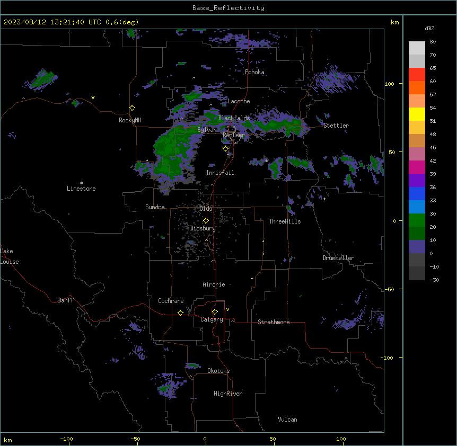This screenshot has height=446, width=457.
Task: Select the Drumheller label
Action: (x=338, y=258)
